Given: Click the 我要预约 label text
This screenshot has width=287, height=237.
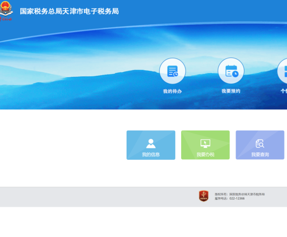Looking at the screenshot, I should pyautogui.click(x=231, y=91).
